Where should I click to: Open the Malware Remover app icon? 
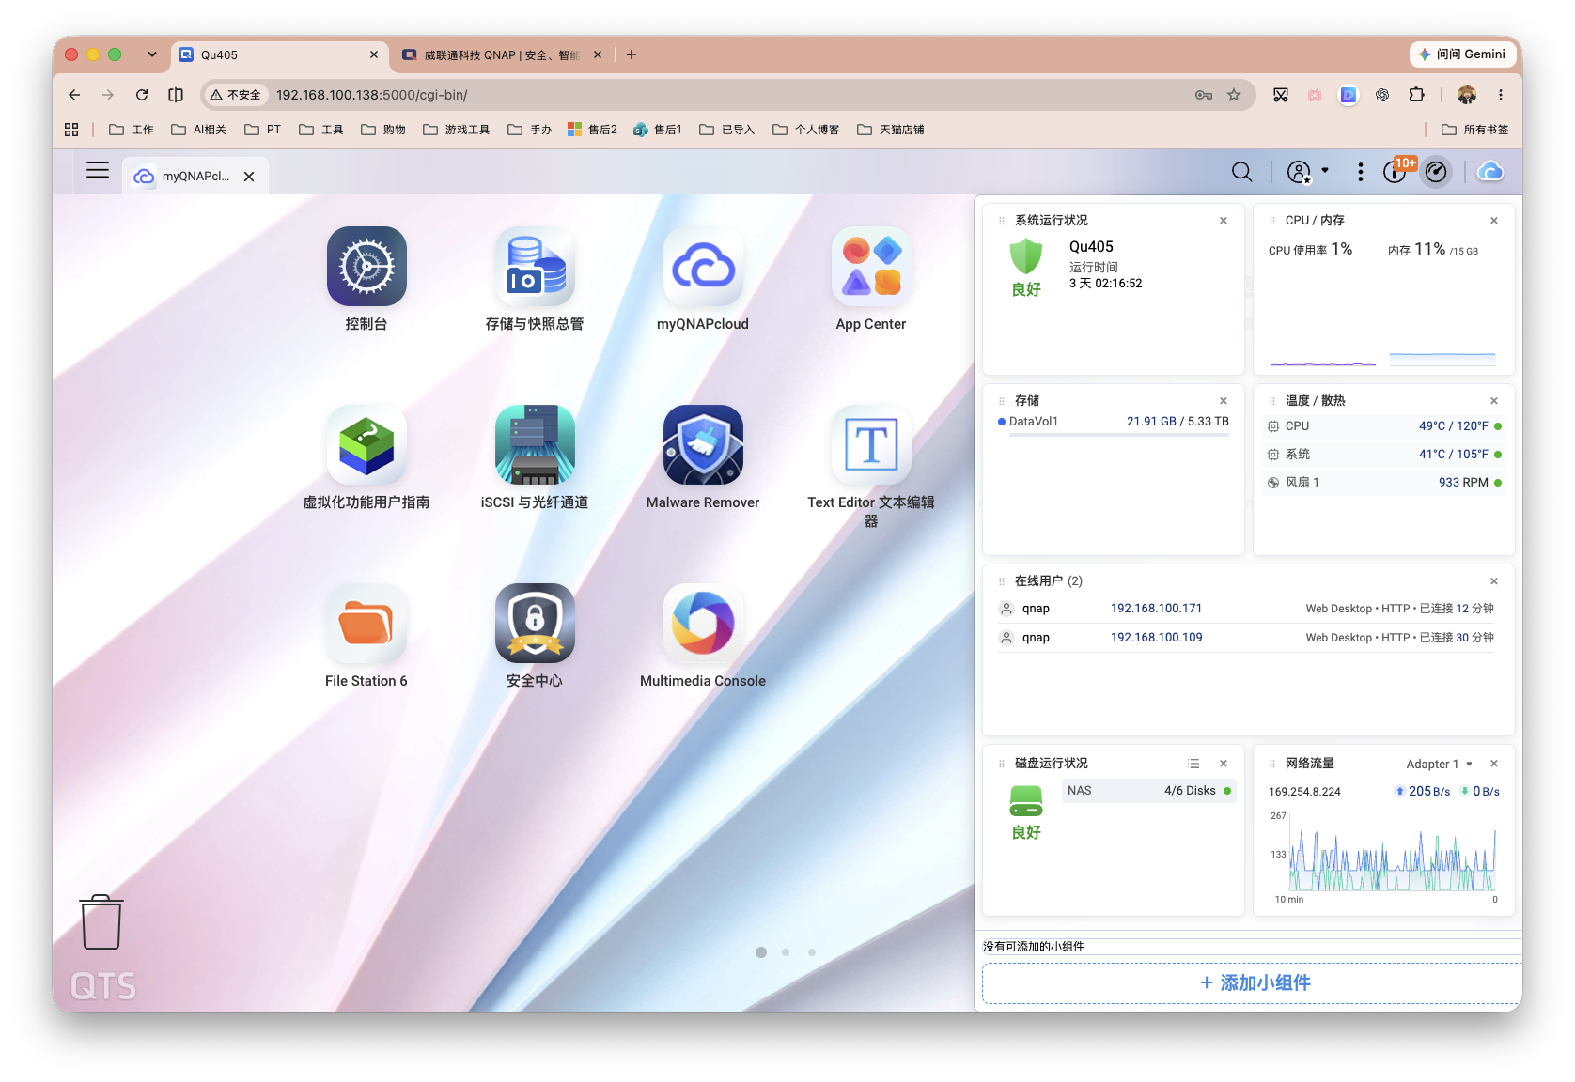point(703,445)
